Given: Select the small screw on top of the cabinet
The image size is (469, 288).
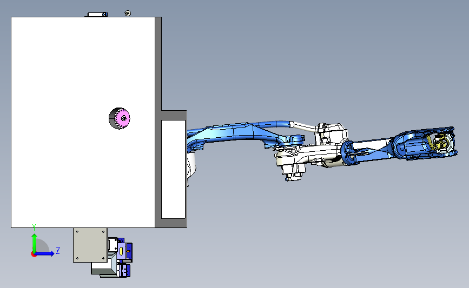Looking at the screenshot, I should click(128, 13).
